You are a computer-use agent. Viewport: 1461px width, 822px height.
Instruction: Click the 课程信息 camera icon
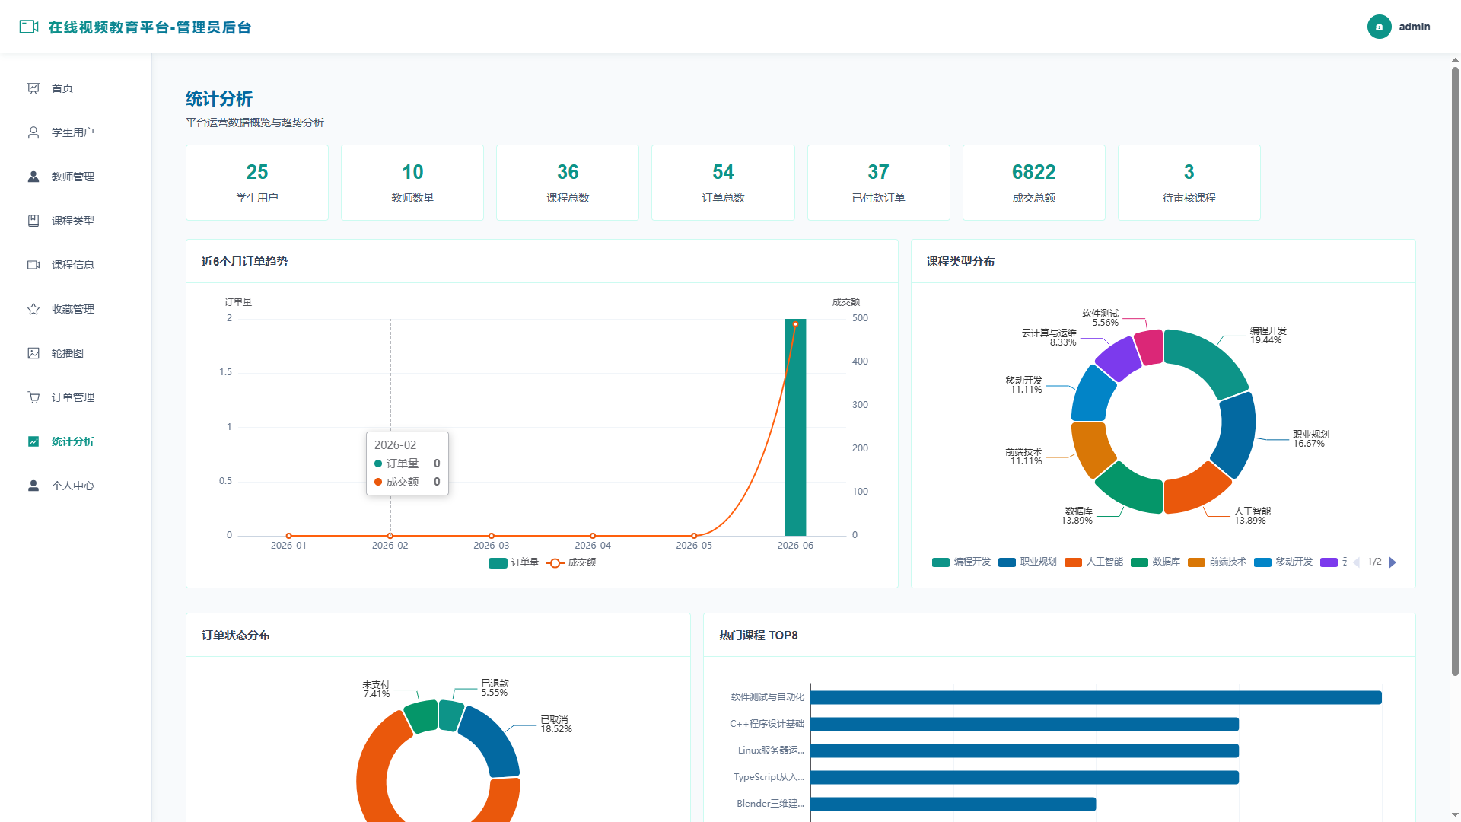click(33, 265)
